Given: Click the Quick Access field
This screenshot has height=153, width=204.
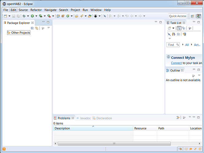Looking at the screenshot, I should [178, 16].
